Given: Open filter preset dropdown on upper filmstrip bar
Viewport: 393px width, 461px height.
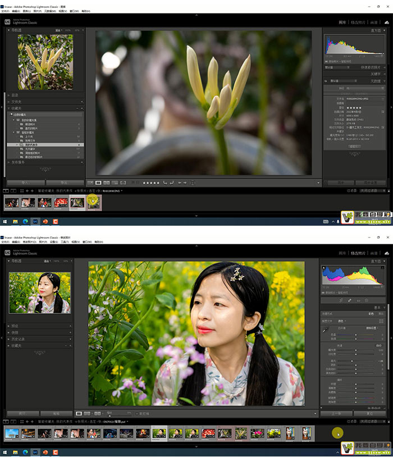Looking at the screenshot, I should [371, 191].
